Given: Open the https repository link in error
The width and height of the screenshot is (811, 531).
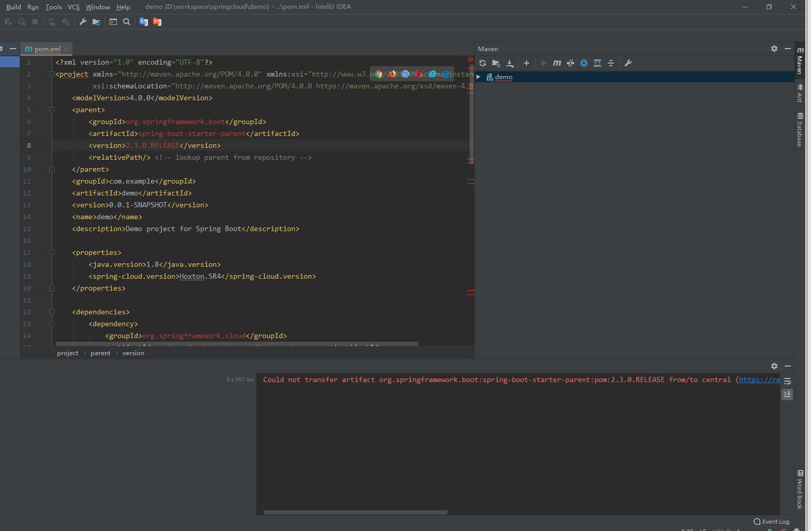Looking at the screenshot, I should [x=759, y=380].
